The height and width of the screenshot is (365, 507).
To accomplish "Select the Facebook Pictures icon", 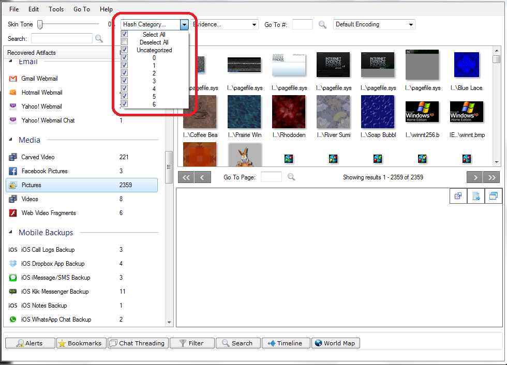I will [13, 171].
